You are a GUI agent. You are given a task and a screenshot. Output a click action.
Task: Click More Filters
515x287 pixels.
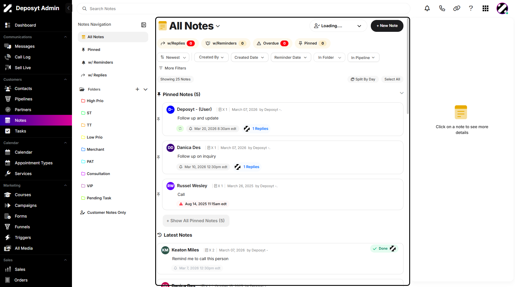[x=173, y=68]
